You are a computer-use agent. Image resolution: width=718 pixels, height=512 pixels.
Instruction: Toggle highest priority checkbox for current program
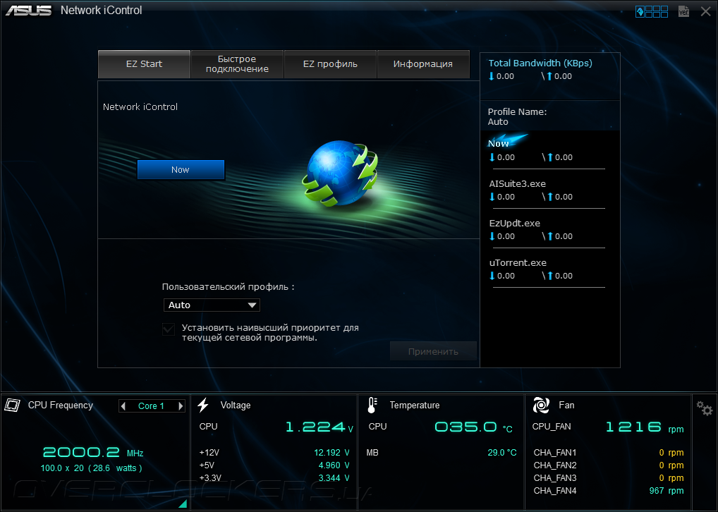click(x=169, y=329)
